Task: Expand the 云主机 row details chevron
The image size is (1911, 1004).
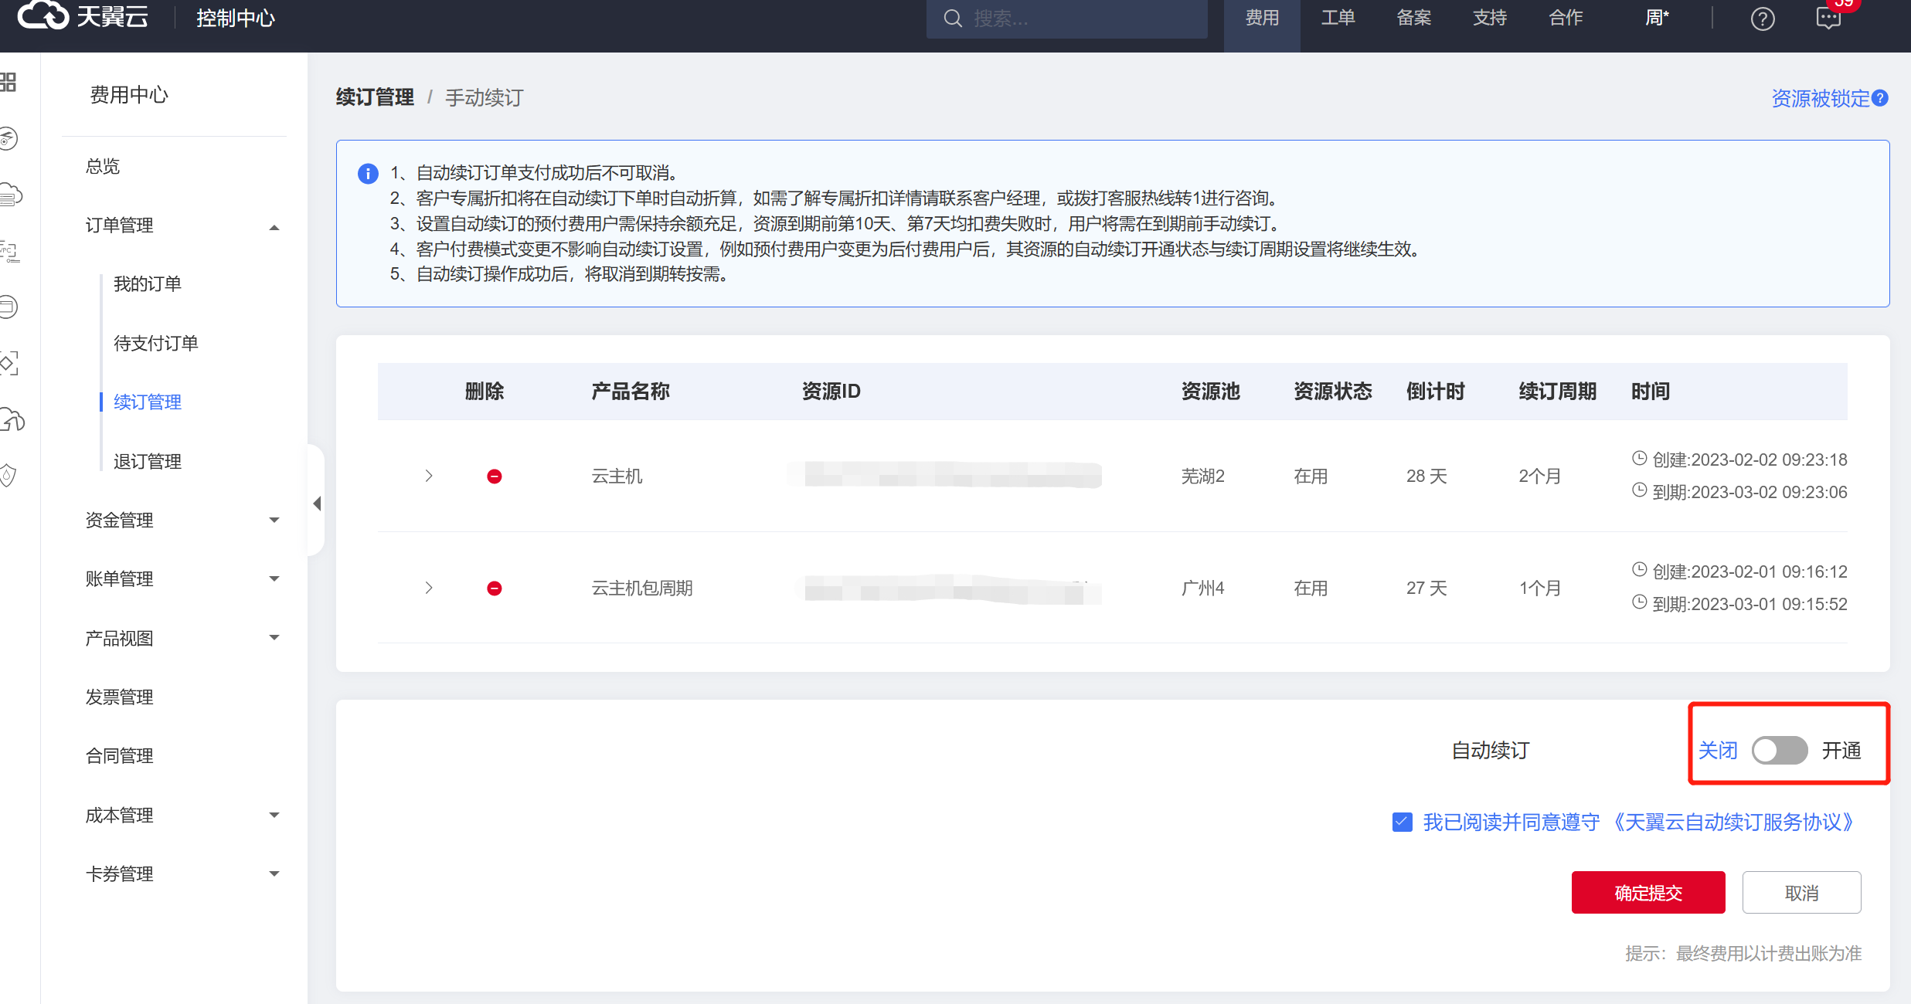Action: 429,477
